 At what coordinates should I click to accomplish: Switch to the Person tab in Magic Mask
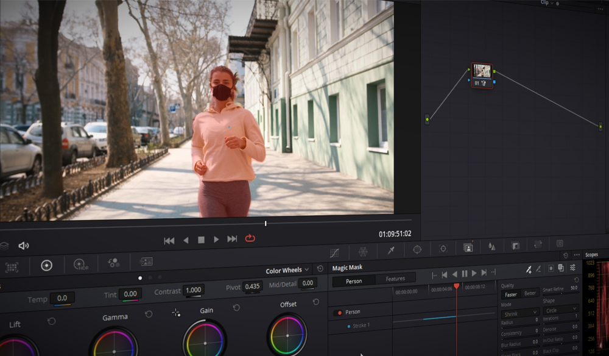click(354, 281)
